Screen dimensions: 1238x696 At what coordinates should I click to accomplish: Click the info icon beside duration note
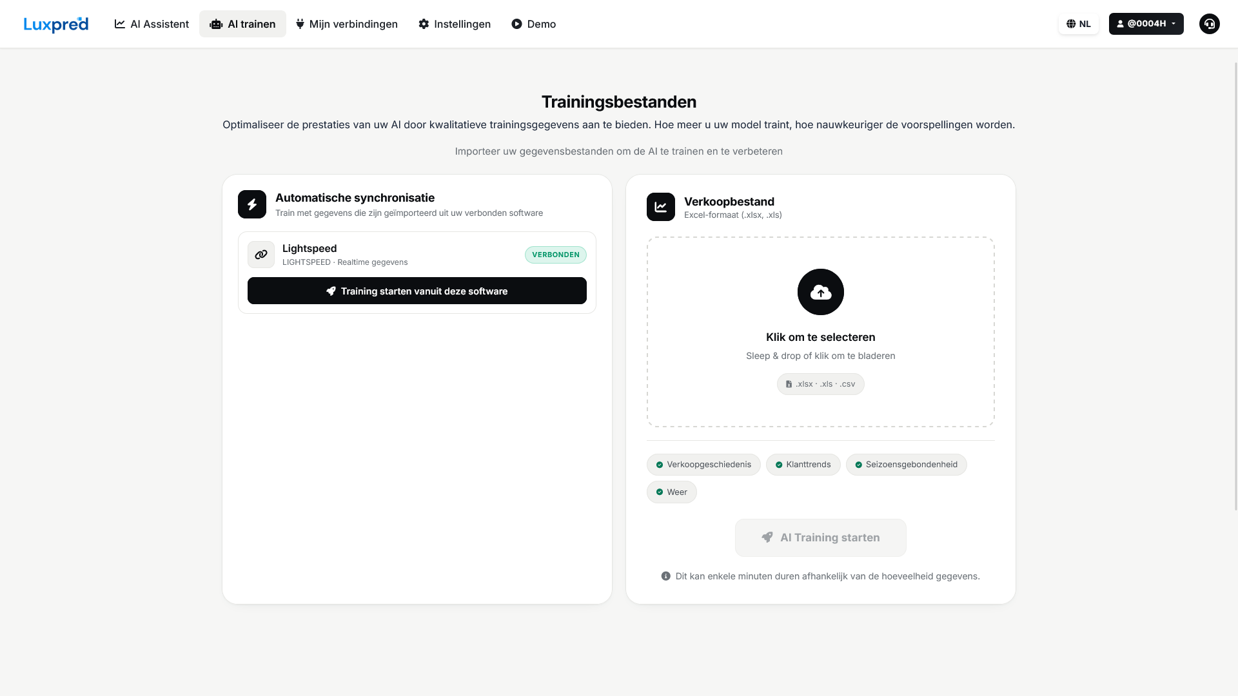(665, 576)
